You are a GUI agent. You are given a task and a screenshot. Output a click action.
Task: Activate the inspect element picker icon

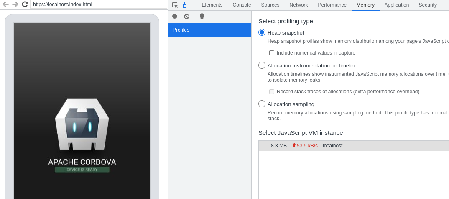click(x=175, y=5)
